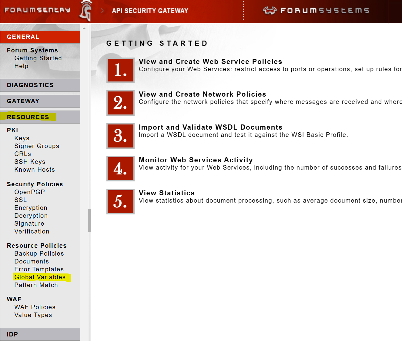402x341 pixels.
Task: Click the number 2 step icon
Action: [120, 103]
